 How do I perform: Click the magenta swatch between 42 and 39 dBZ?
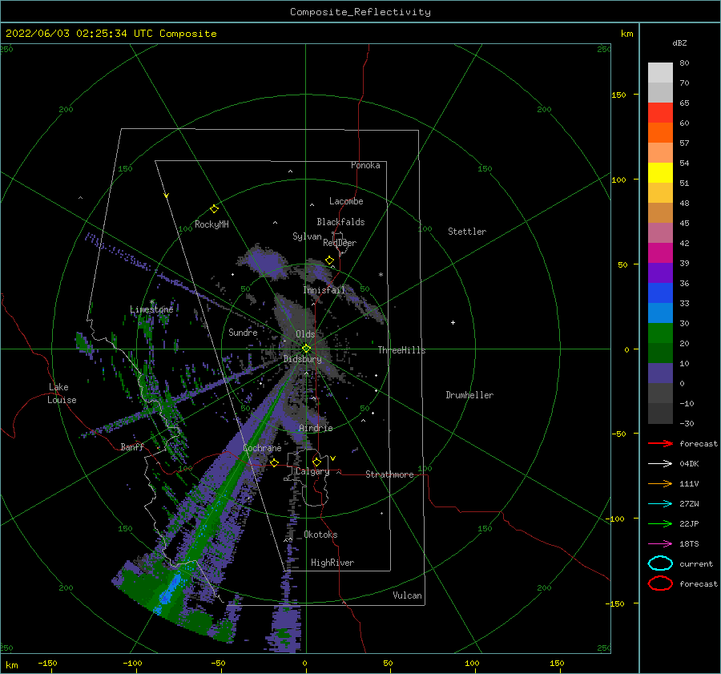point(660,252)
